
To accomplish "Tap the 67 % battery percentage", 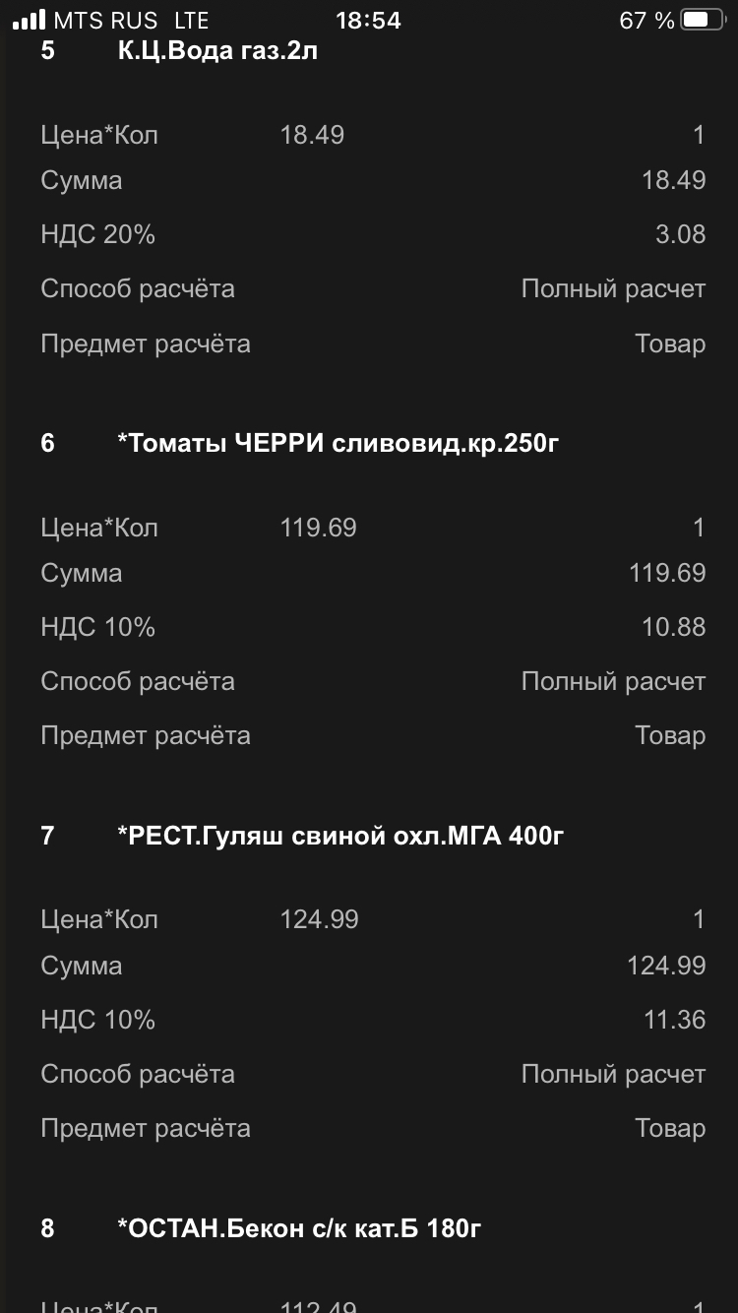I will [646, 20].
